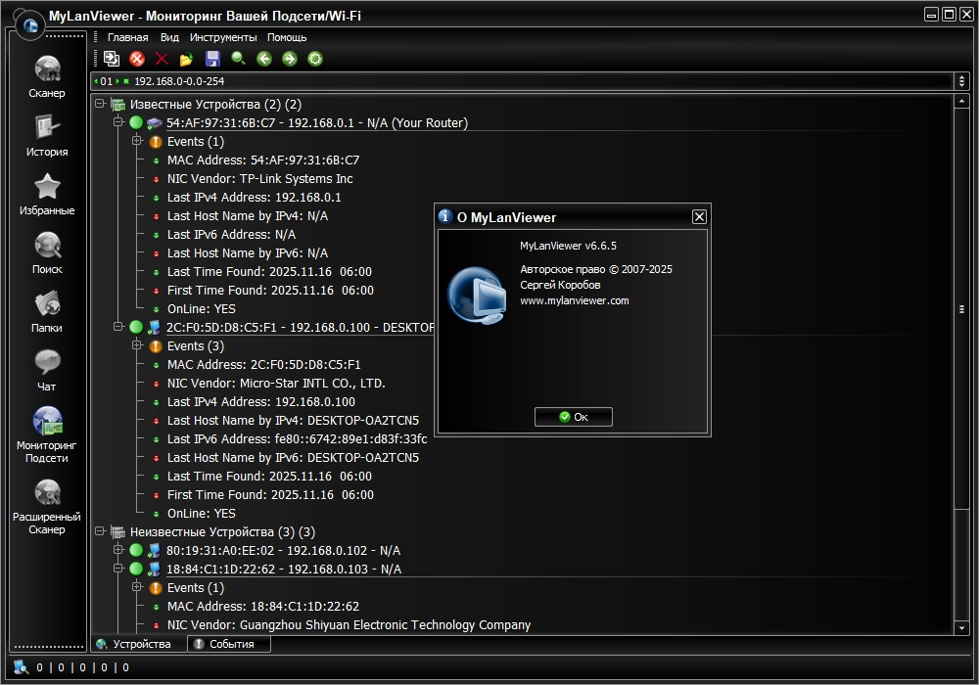979x685 pixels.
Task: Click the tree scrollbar down arrow
Action: pos(961,627)
